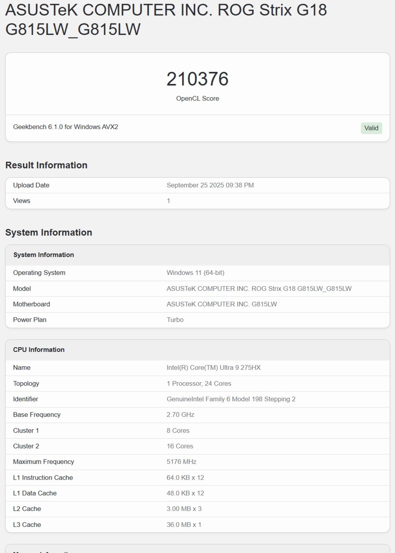Click the CPU Name label
The height and width of the screenshot is (553, 395).
click(22, 367)
